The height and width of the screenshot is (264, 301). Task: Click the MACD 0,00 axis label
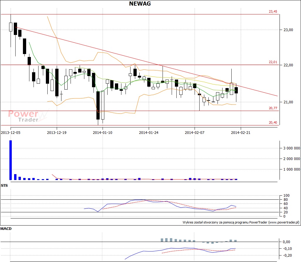coord(286,242)
